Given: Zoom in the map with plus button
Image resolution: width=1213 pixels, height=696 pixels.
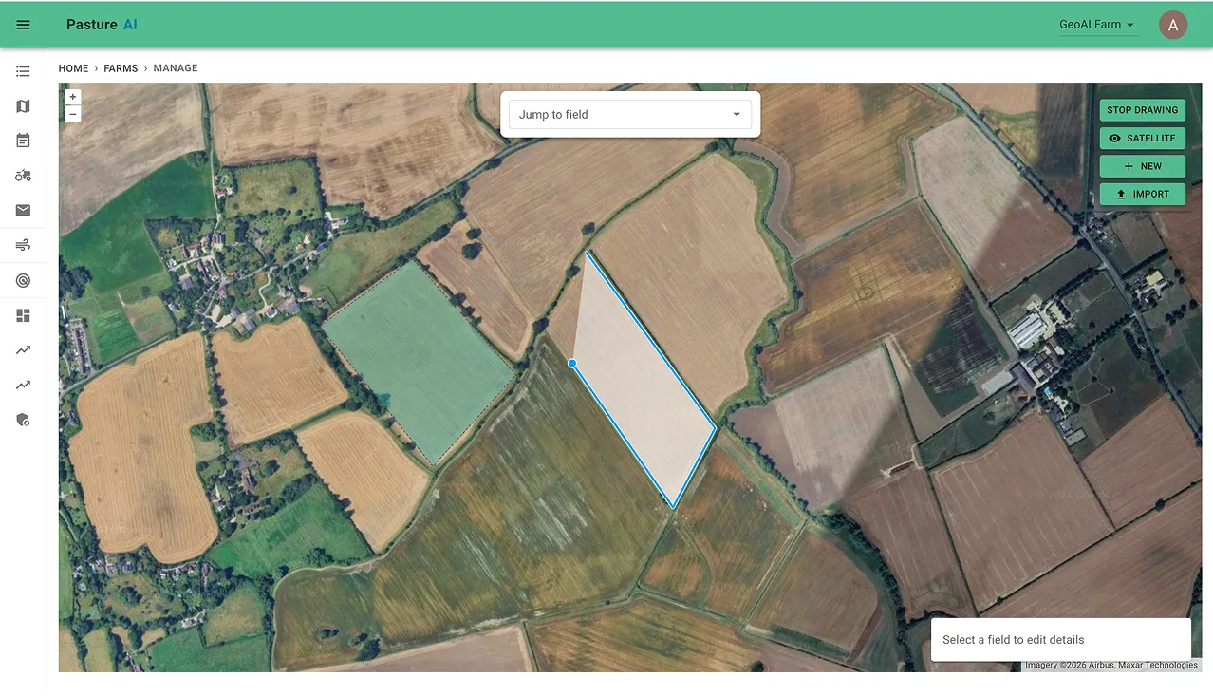Looking at the screenshot, I should (x=73, y=97).
